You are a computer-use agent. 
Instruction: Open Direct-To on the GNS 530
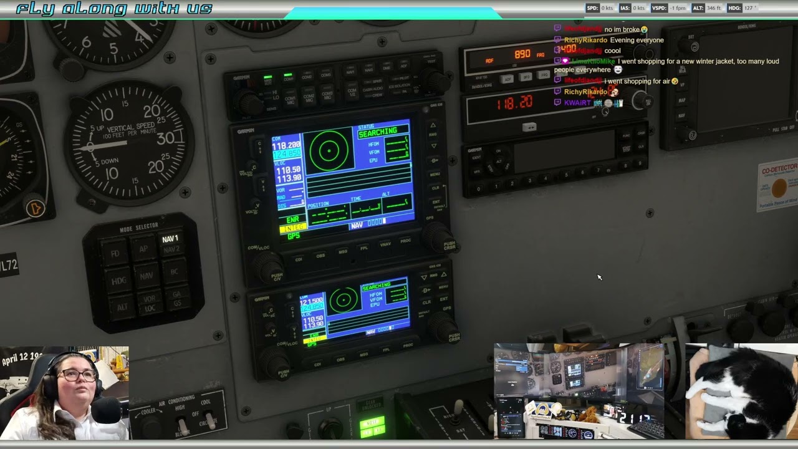click(x=435, y=161)
